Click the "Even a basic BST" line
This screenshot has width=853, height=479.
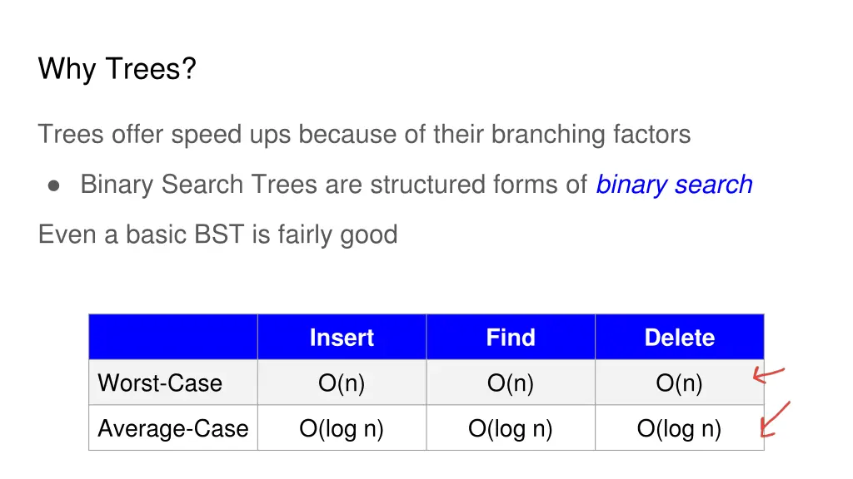tap(217, 235)
